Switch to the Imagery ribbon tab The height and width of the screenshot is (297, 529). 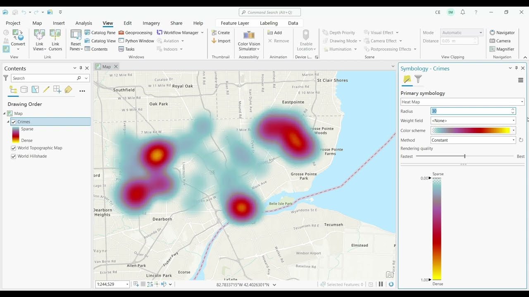[151, 23]
